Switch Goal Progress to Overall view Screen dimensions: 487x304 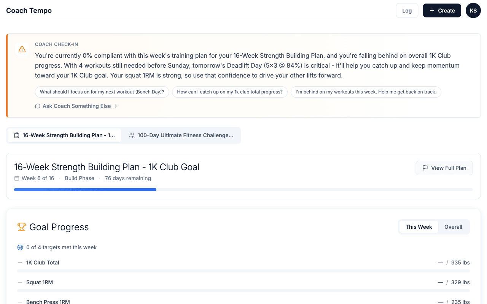(x=453, y=227)
